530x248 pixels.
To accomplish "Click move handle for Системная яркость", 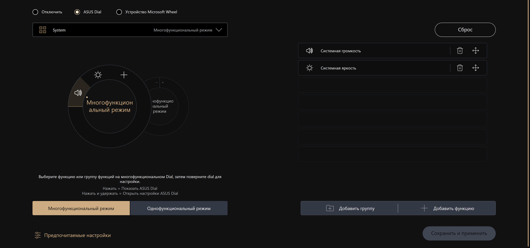I will (x=475, y=68).
